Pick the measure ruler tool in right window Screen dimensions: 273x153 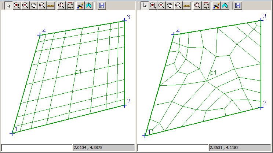tap(187, 5)
